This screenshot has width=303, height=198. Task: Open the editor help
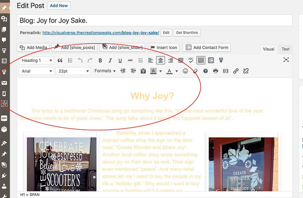(205, 71)
